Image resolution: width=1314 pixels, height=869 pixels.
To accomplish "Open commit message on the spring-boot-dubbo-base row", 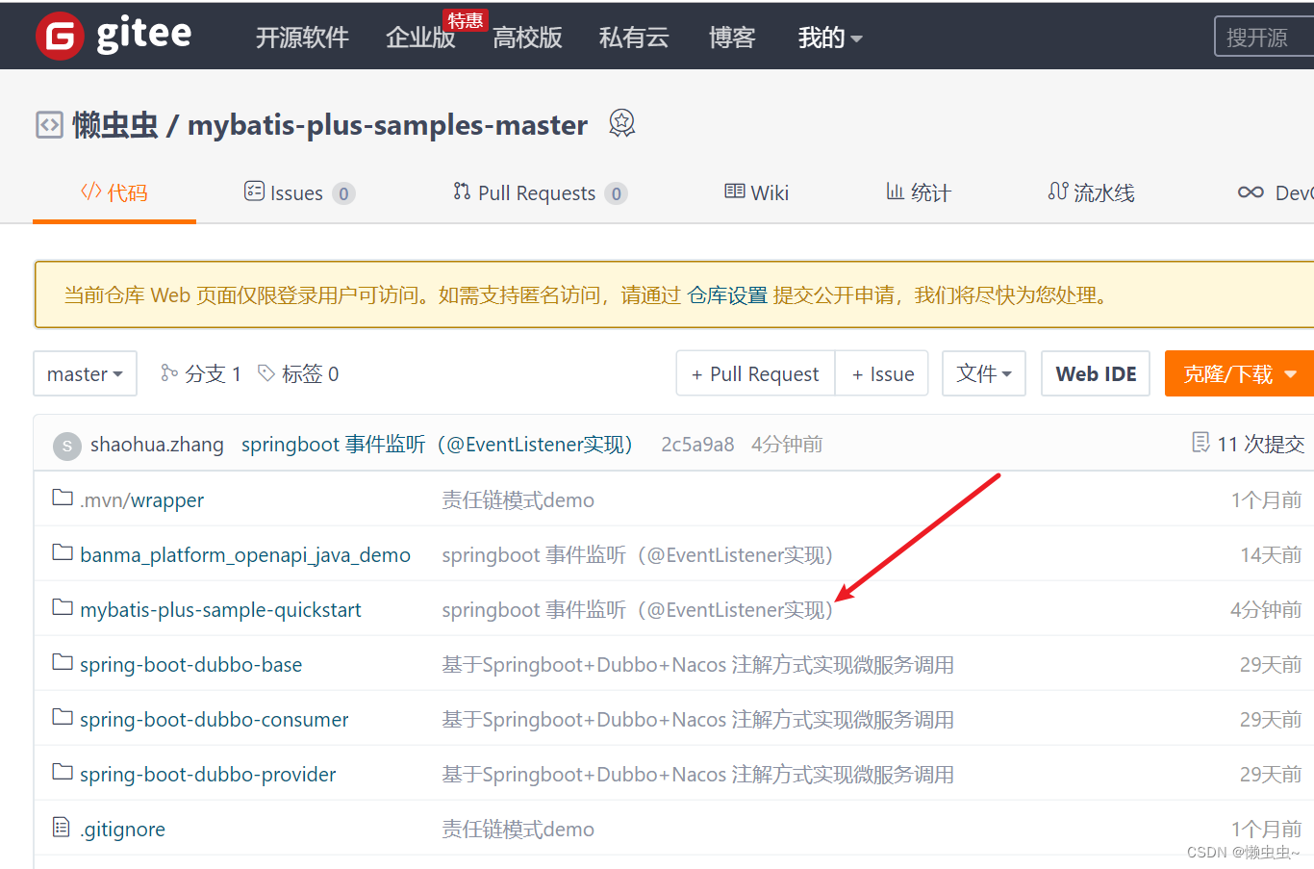I will tap(697, 665).
